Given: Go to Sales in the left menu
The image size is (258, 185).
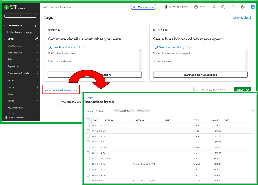Looking at the screenshot, I should (x=10, y=59).
